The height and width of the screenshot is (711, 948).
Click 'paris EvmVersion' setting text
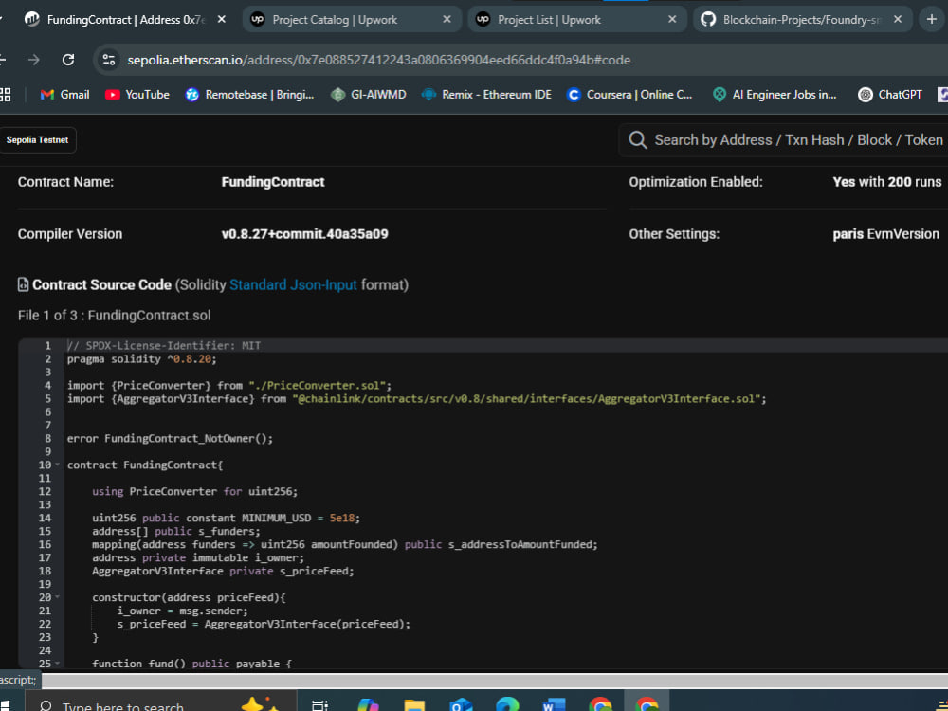[885, 234]
